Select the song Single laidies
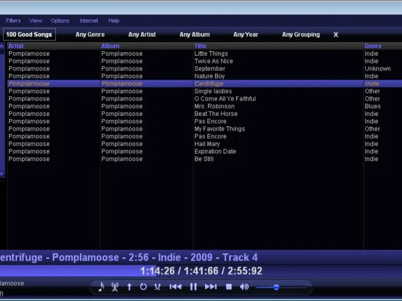 [x=213, y=91]
